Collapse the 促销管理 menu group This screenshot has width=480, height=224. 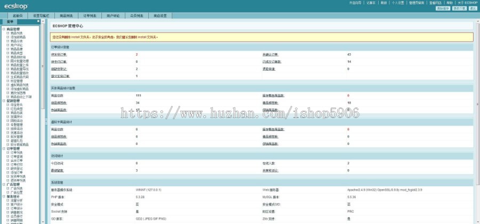pyautogui.click(x=4, y=101)
